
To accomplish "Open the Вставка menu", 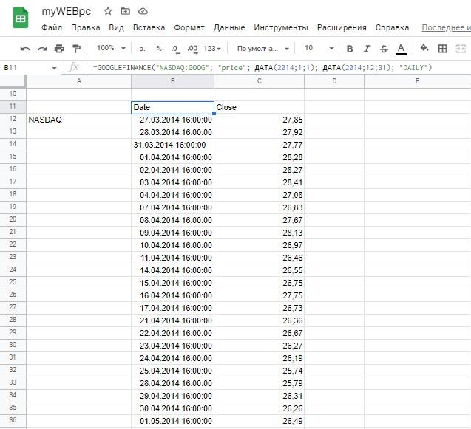I will (149, 27).
